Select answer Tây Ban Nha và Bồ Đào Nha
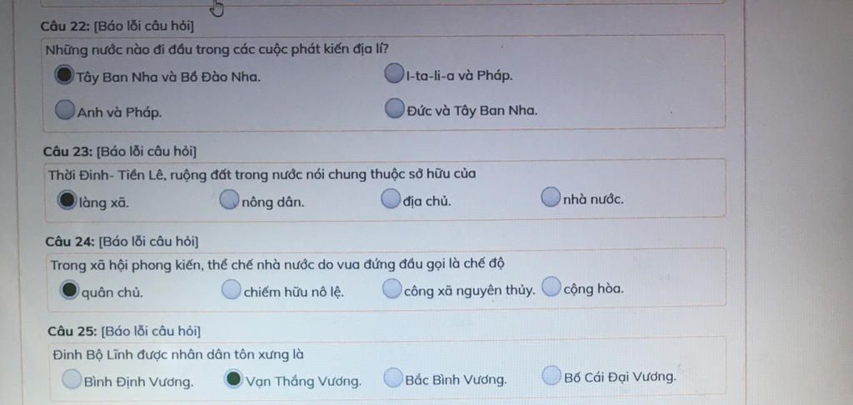 click(x=64, y=74)
